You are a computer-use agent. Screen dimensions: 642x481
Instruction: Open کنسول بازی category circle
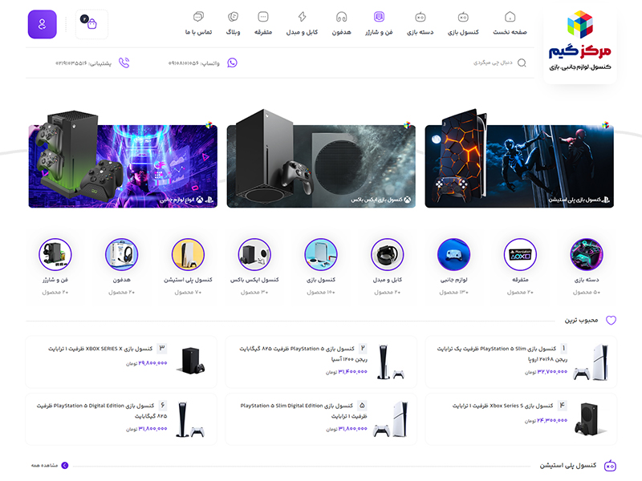point(321,254)
